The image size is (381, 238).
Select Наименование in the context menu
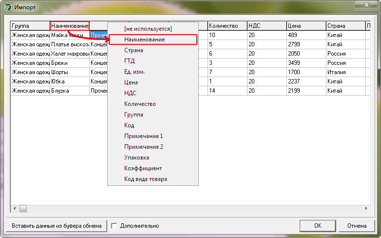point(144,40)
